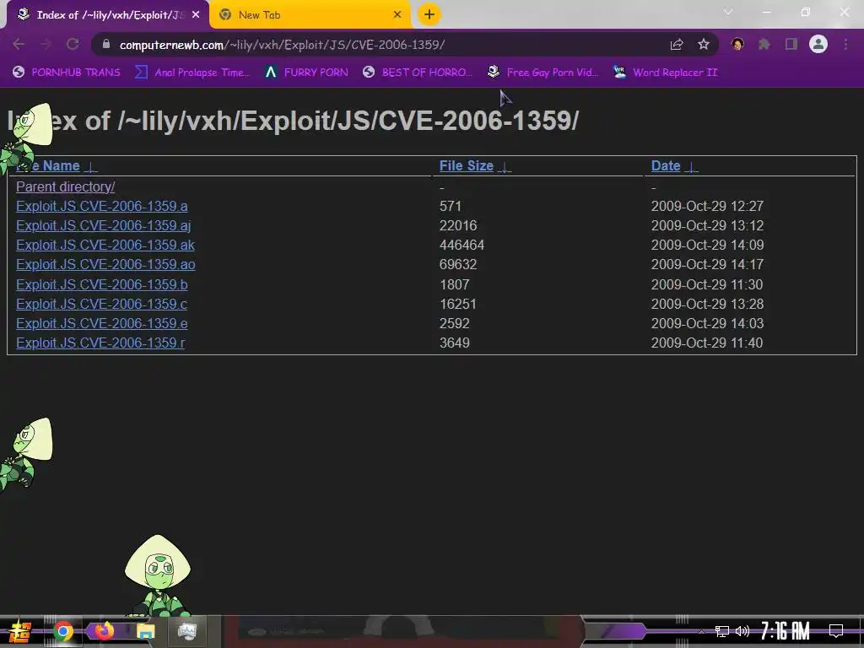Share this page using the share icon
This screenshot has height=648, width=864.
[x=677, y=45]
